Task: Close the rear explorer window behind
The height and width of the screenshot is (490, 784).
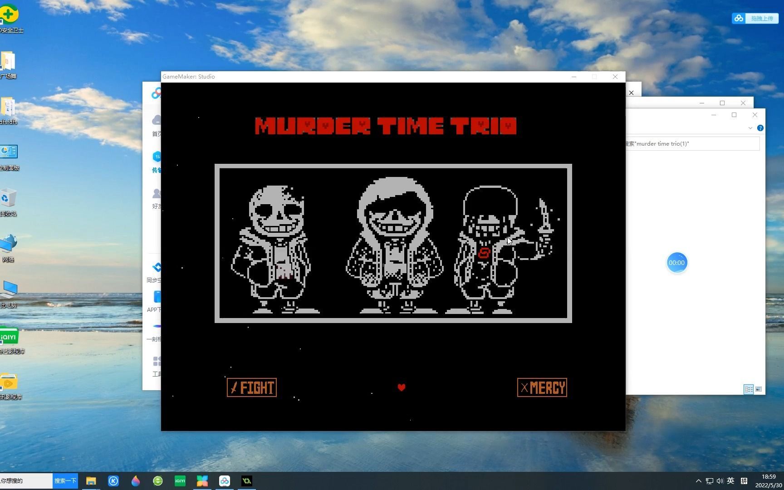Action: click(x=743, y=103)
